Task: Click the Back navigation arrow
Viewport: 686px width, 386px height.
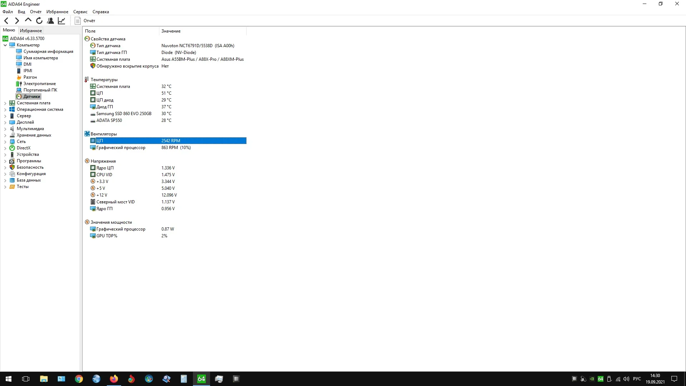Action: point(6,21)
